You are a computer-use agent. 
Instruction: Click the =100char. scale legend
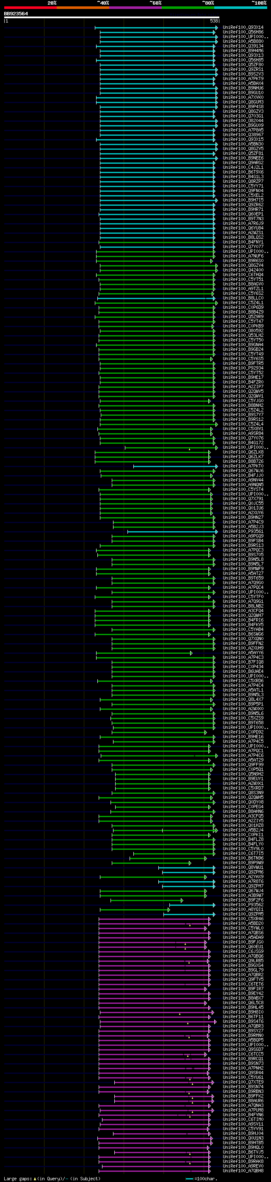[x=203, y=1178]
